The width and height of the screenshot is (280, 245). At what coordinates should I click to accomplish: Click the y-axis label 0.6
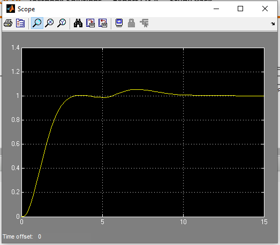coord(16,144)
